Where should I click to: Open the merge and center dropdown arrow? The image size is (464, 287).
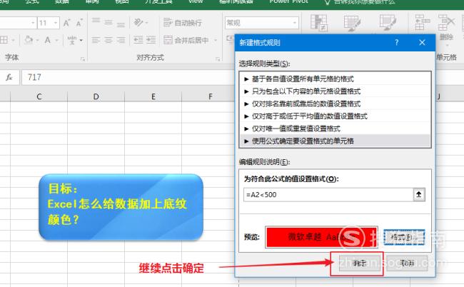[x=216, y=40]
